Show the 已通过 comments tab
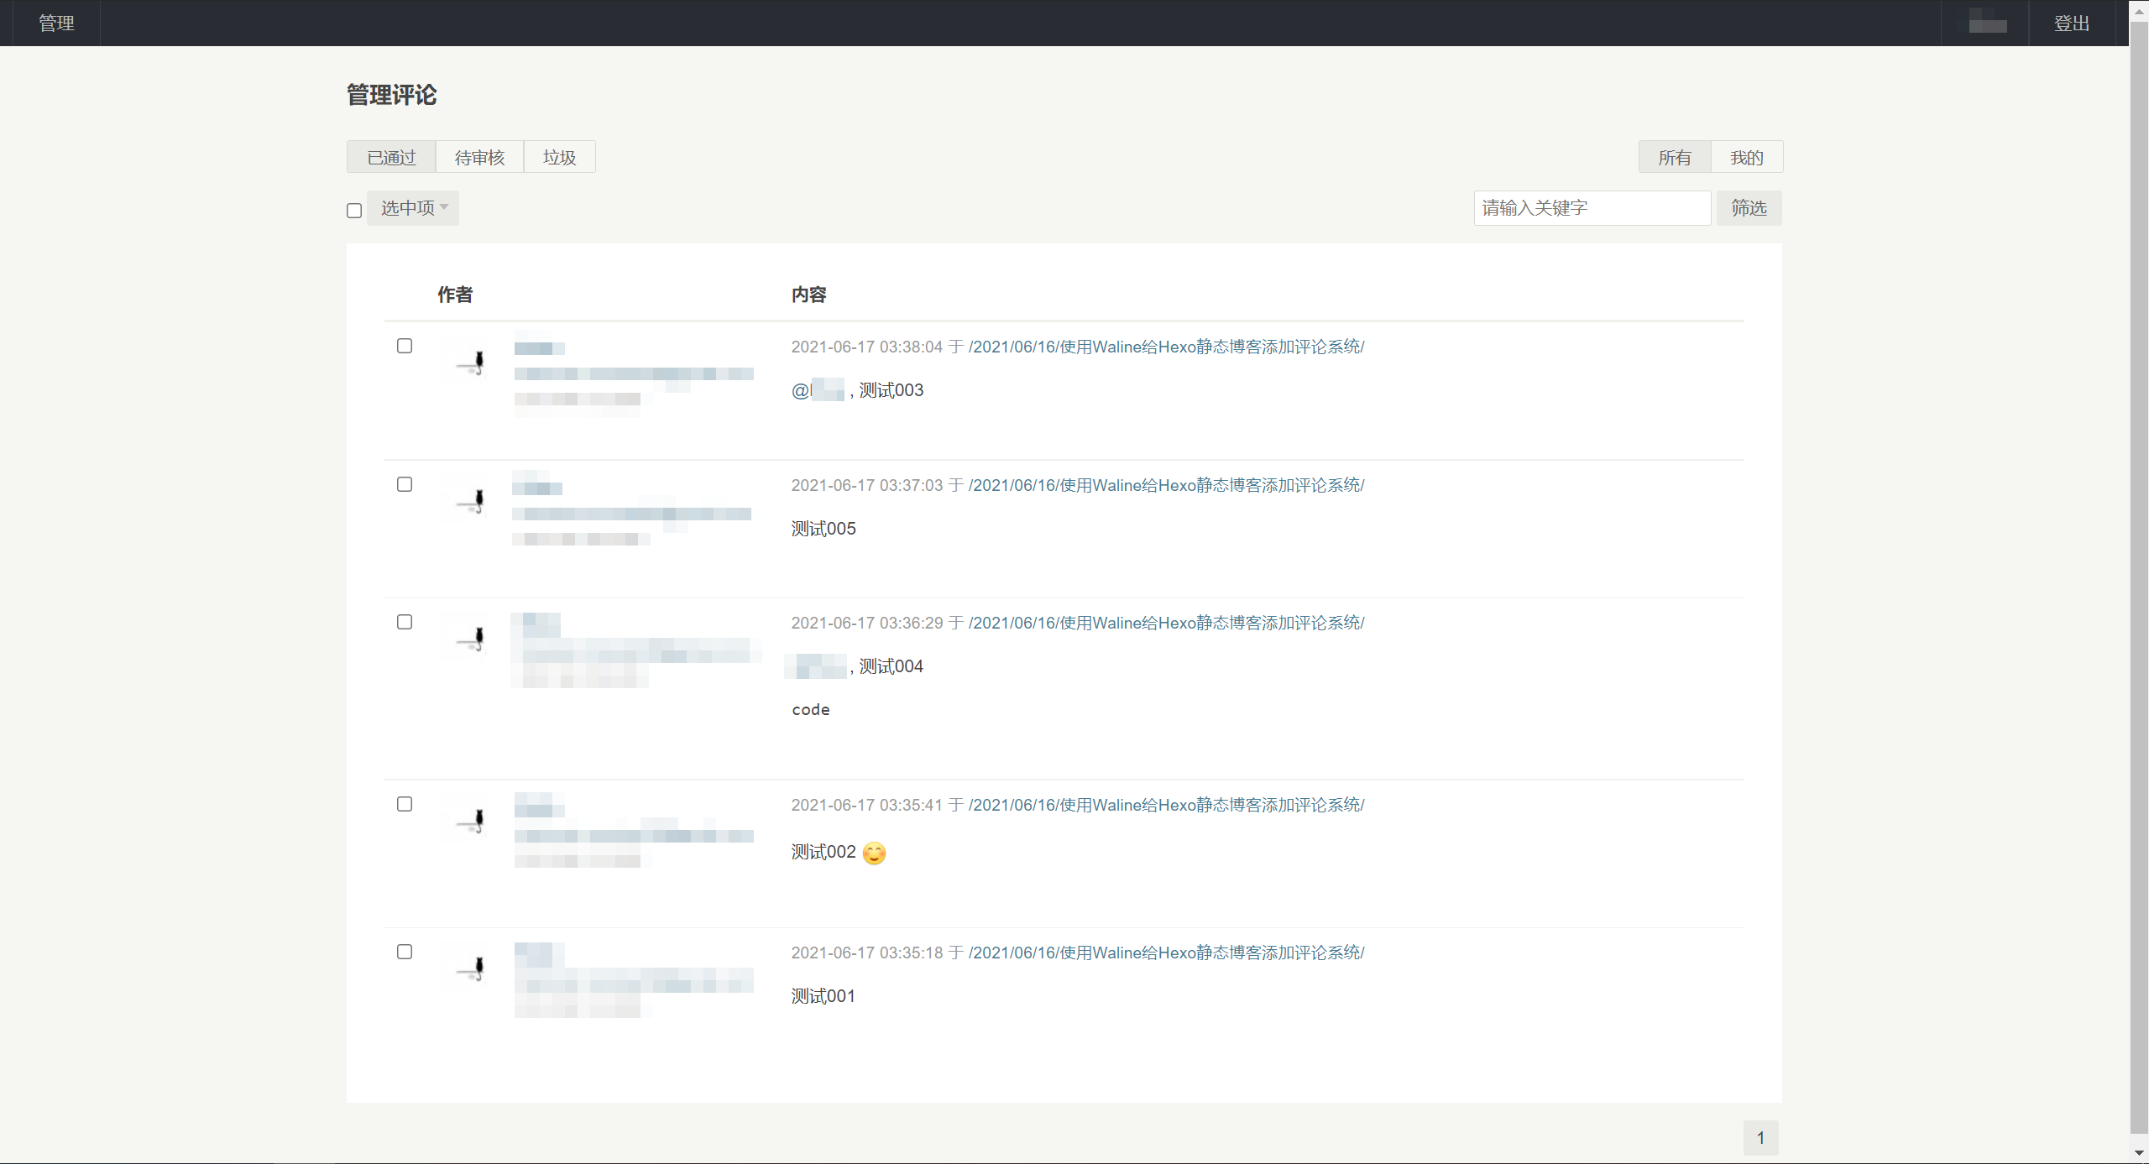The width and height of the screenshot is (2149, 1164). coord(391,158)
